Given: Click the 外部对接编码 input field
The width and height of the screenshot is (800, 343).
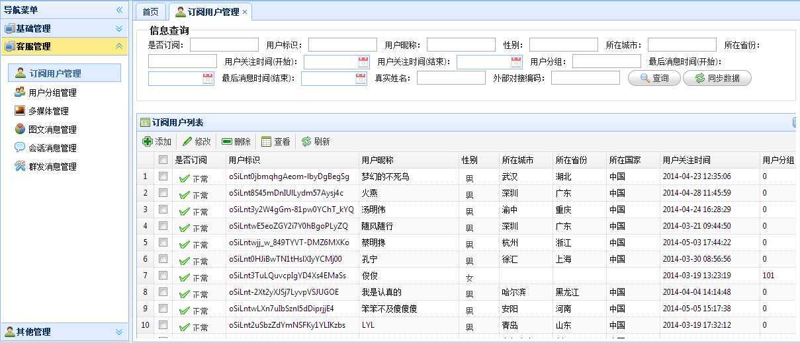Looking at the screenshot, I should 585,78.
